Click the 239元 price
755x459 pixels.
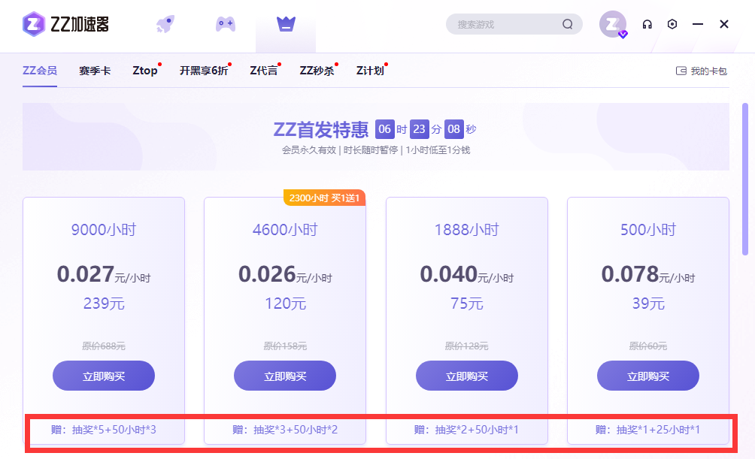point(104,303)
